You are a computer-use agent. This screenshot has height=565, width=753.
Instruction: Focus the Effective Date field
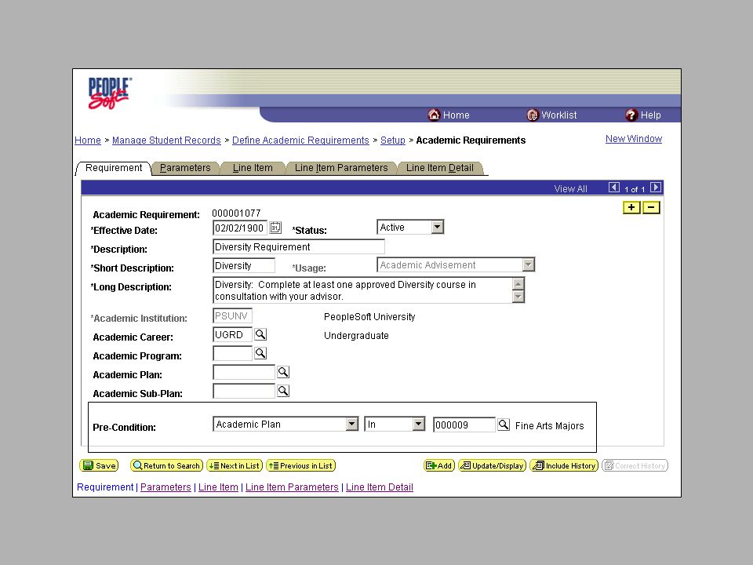240,228
